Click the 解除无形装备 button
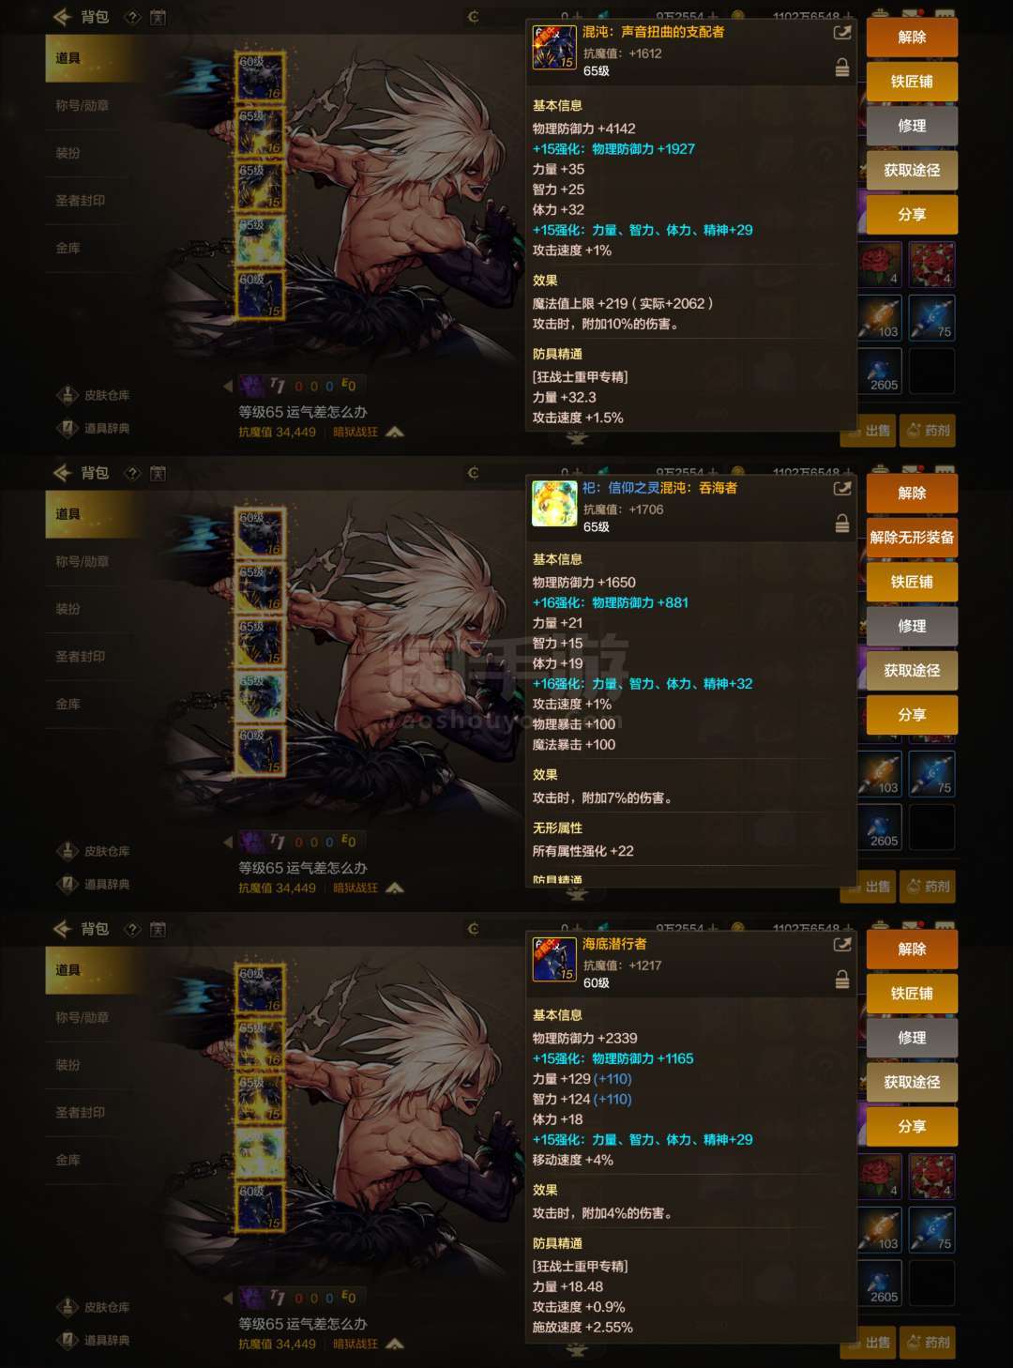Image resolution: width=1013 pixels, height=1368 pixels. [x=912, y=538]
